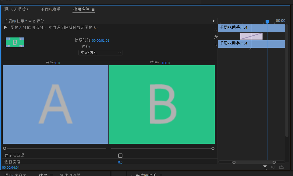The width and height of the screenshot is (293, 176).
Task: Click the 结束 value showing 100.0
Action: coord(165,63)
